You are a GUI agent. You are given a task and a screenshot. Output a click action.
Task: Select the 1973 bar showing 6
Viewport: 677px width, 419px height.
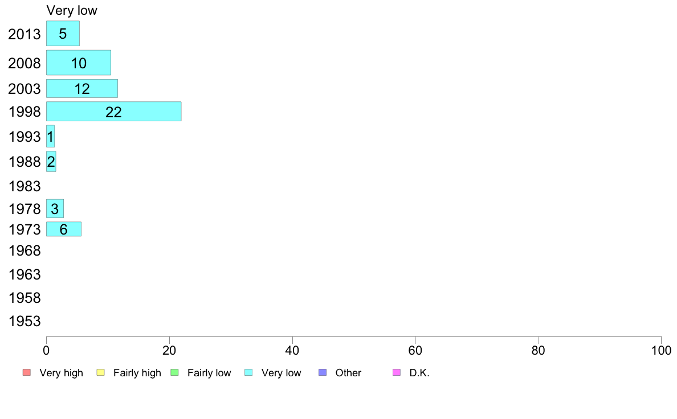[64, 229]
